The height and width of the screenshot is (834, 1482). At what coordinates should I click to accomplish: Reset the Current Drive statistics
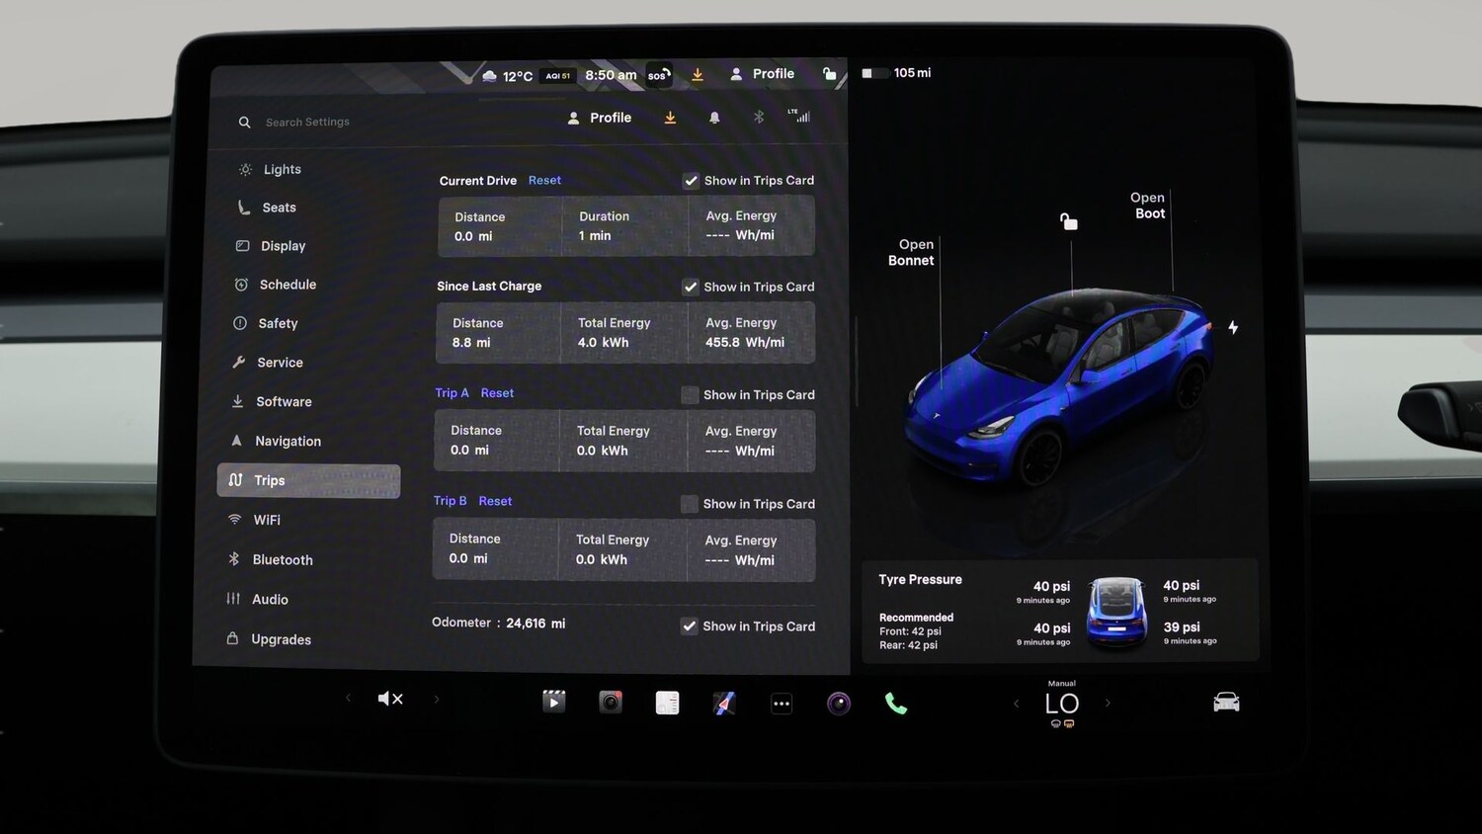coord(544,180)
